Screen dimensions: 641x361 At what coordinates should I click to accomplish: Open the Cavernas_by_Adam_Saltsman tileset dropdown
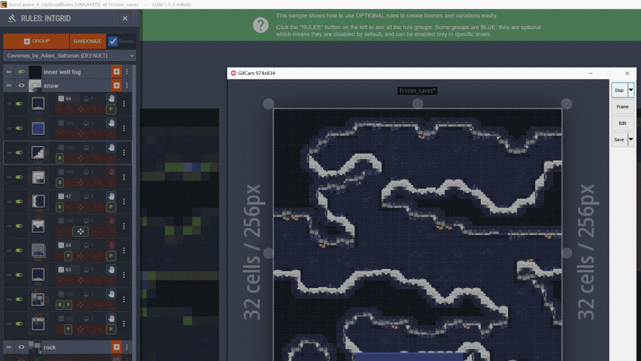click(x=69, y=56)
